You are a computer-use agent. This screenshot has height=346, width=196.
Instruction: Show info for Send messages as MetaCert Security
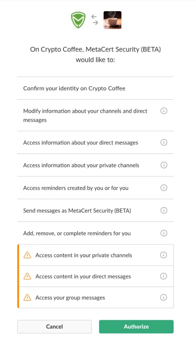164,210
